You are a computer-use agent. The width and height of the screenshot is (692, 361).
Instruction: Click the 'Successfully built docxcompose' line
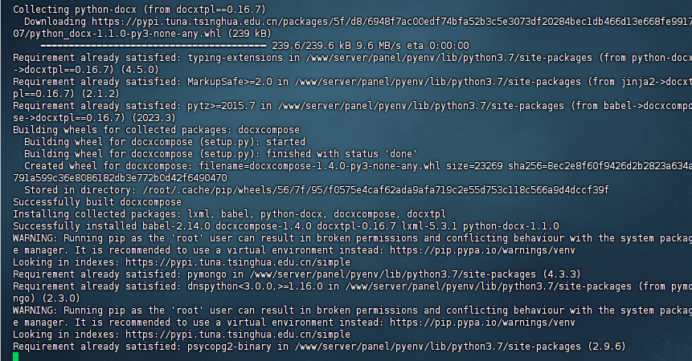[97, 202]
